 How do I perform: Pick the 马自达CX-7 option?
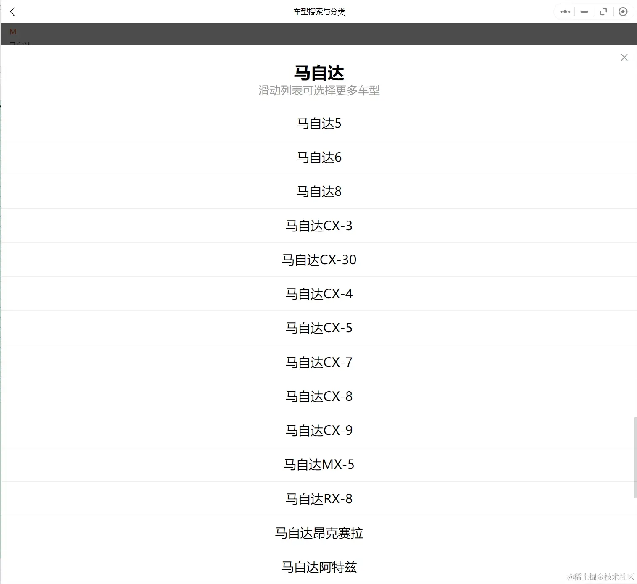pos(318,362)
